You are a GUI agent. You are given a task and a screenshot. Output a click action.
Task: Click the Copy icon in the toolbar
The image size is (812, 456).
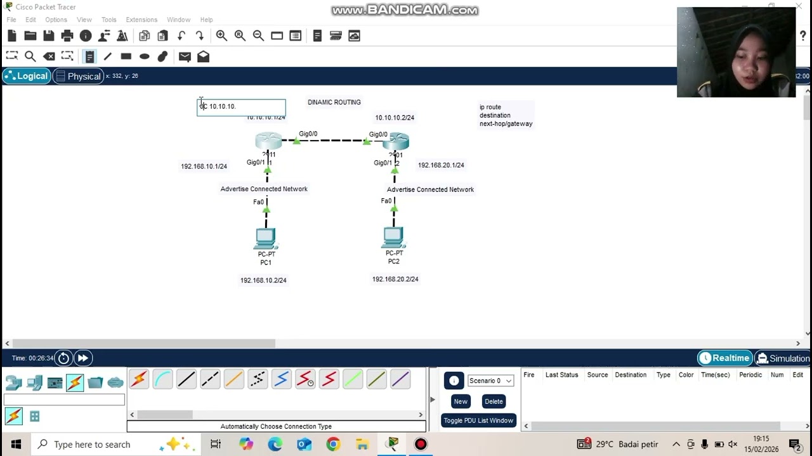tap(144, 36)
